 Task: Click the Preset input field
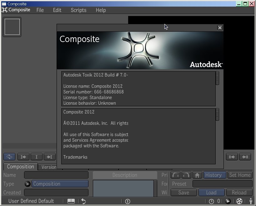coord(223,184)
